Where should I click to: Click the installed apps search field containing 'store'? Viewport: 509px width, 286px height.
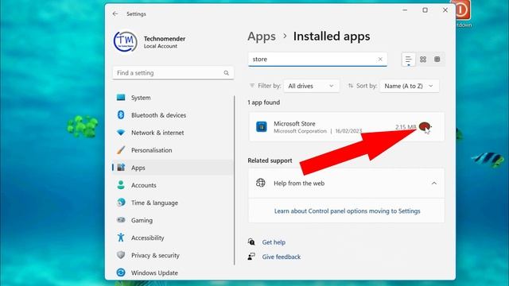pyautogui.click(x=317, y=60)
